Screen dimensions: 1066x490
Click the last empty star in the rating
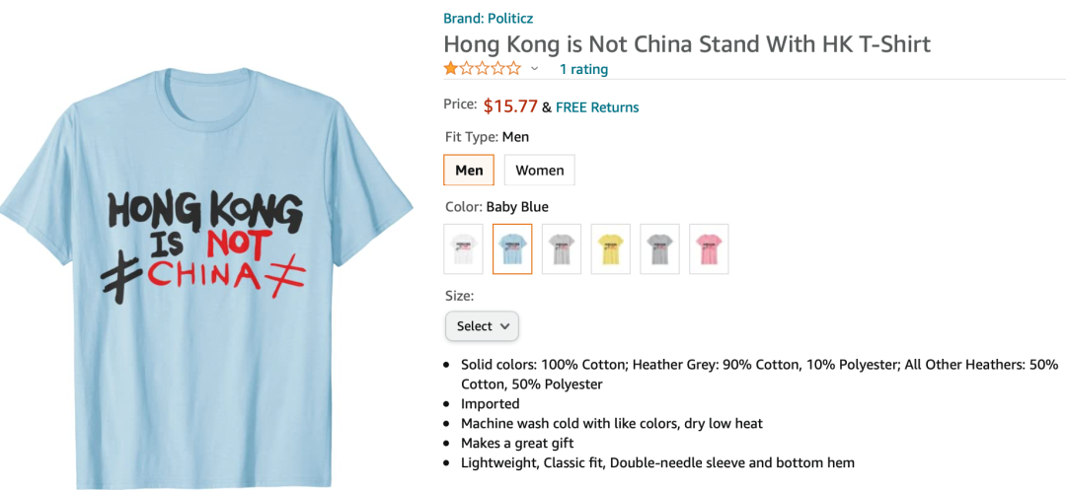tap(513, 69)
